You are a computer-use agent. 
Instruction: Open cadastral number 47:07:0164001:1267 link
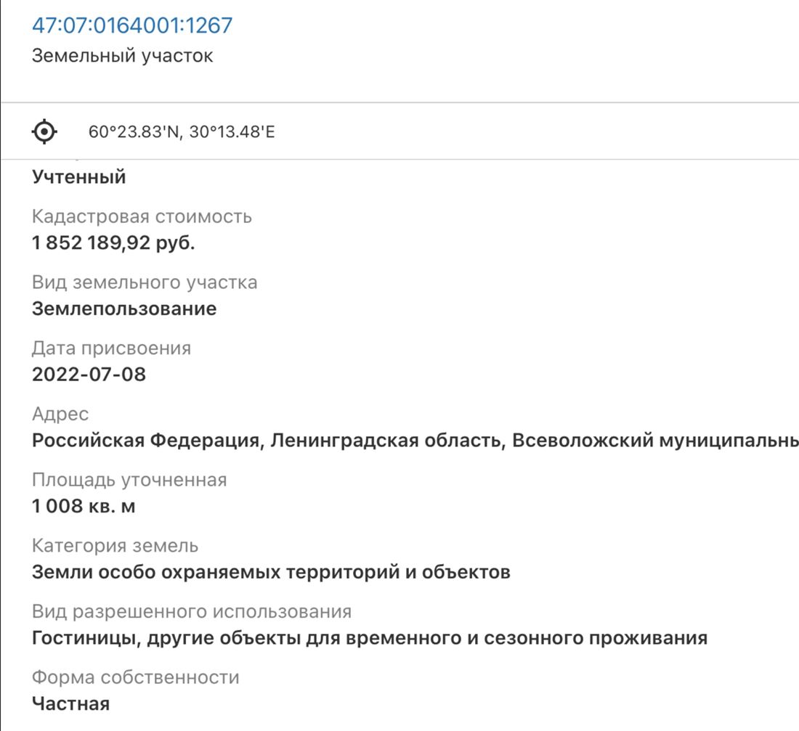[x=132, y=26]
